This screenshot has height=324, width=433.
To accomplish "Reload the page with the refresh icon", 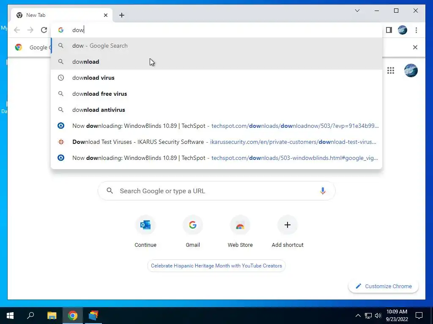I will 44,30.
